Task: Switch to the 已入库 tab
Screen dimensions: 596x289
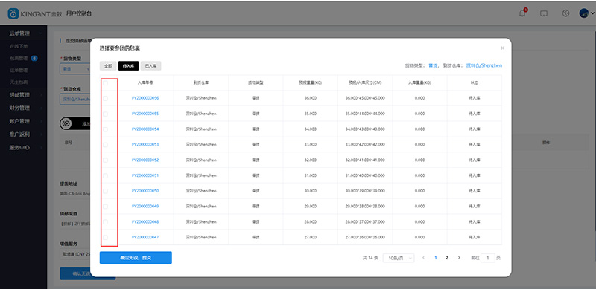Action: pos(151,66)
